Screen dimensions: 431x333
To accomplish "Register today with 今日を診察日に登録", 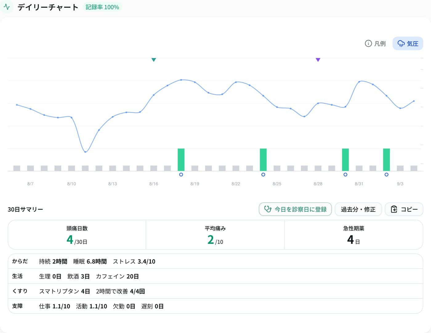I will [295, 209].
